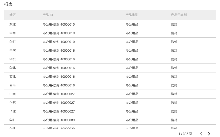Screen dimensions: 220x137
Task: Click the 1 / 308 页 page indicator
Action: point(185,134)
